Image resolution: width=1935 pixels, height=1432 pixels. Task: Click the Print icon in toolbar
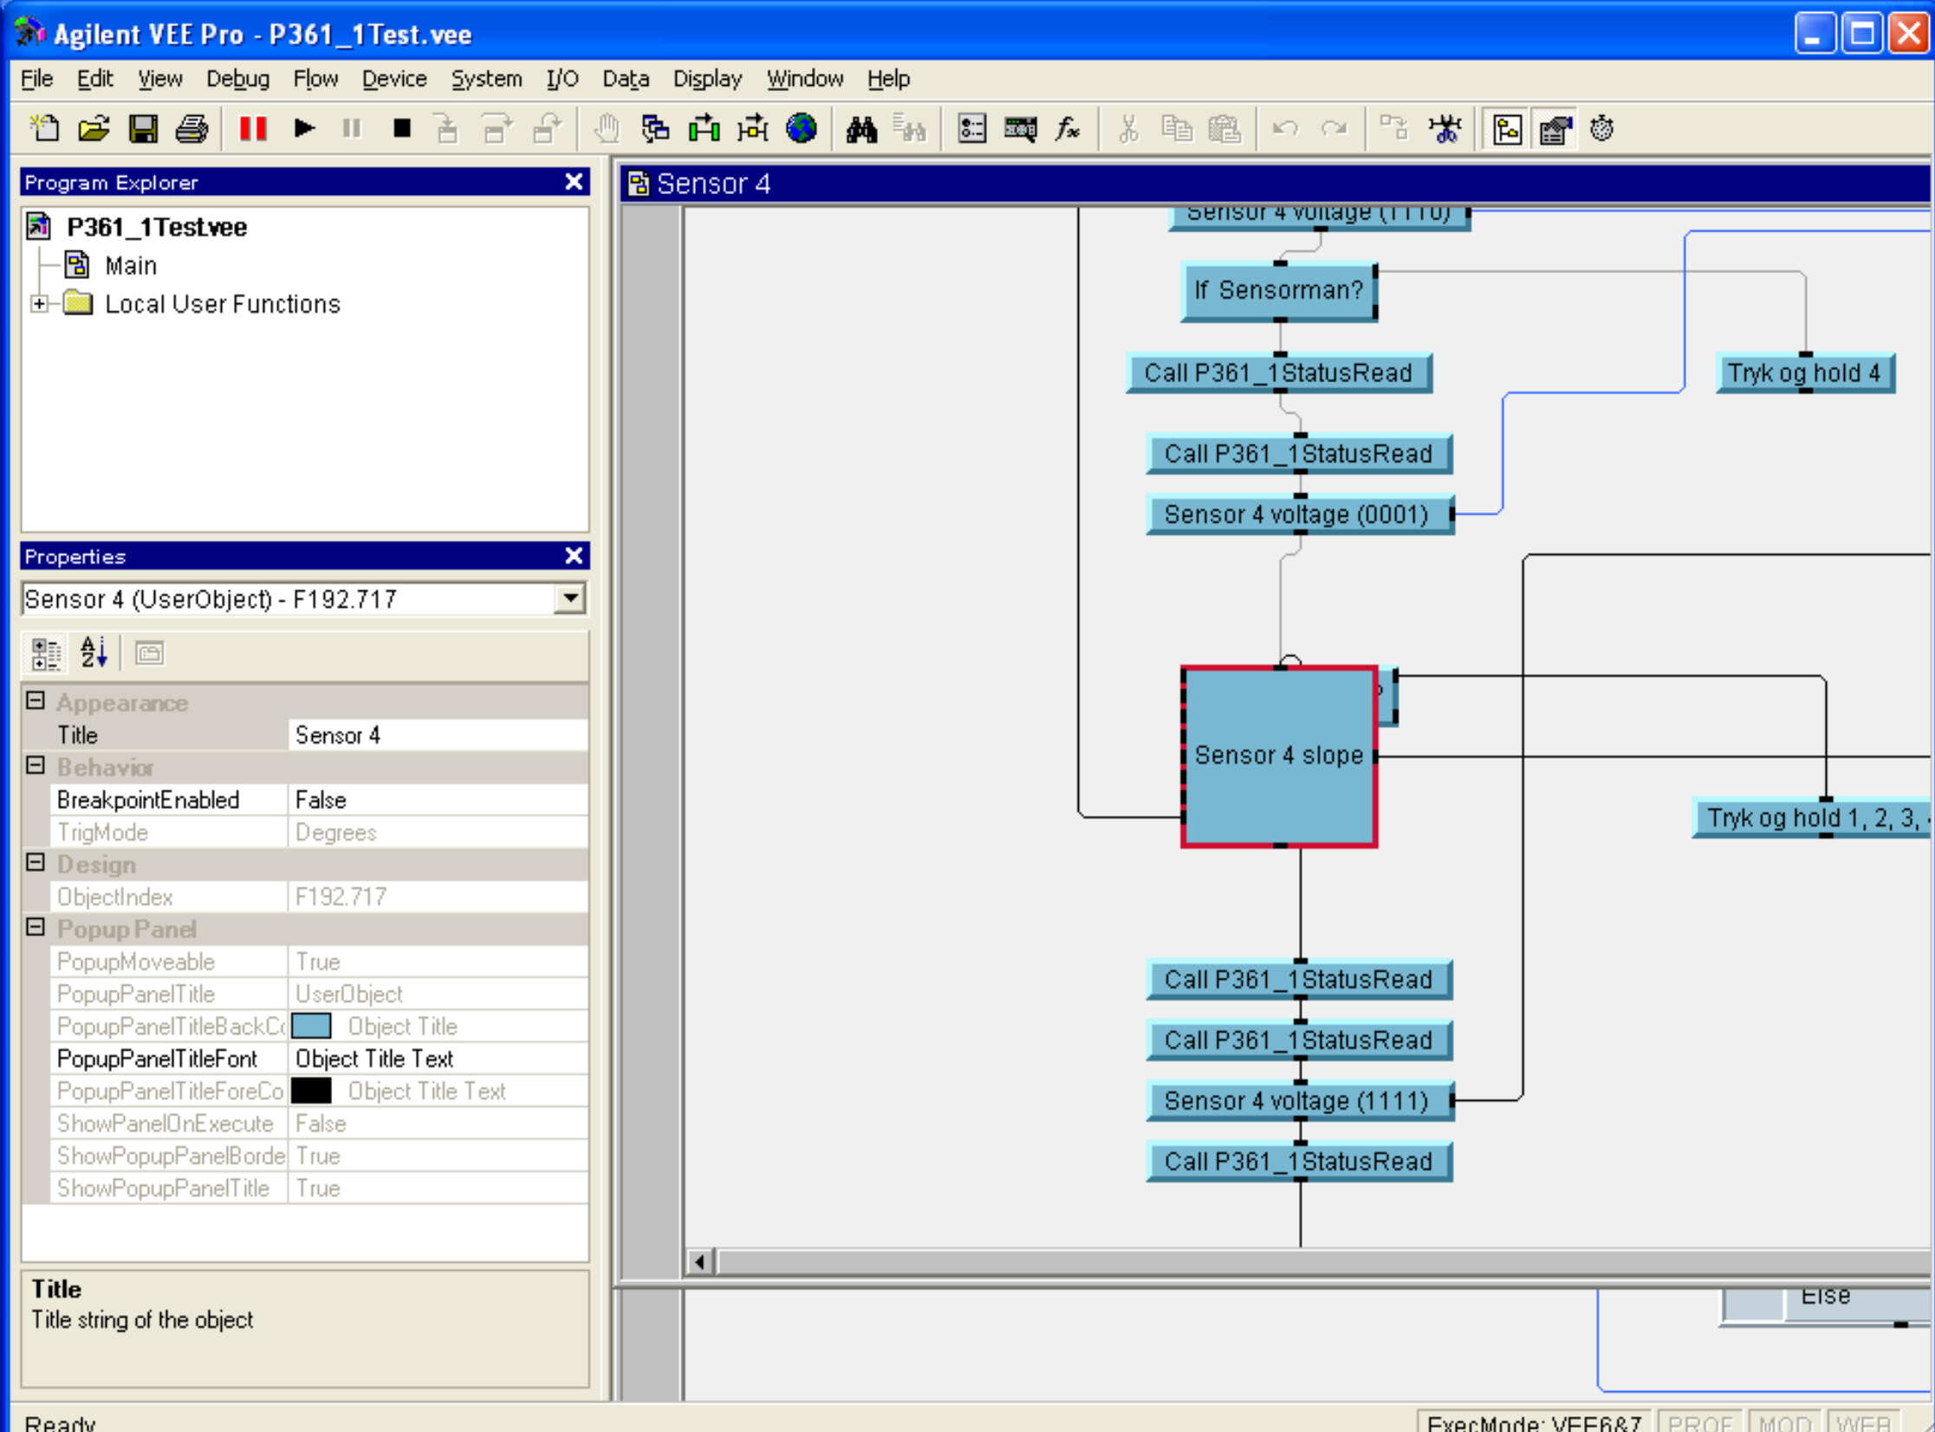point(192,129)
